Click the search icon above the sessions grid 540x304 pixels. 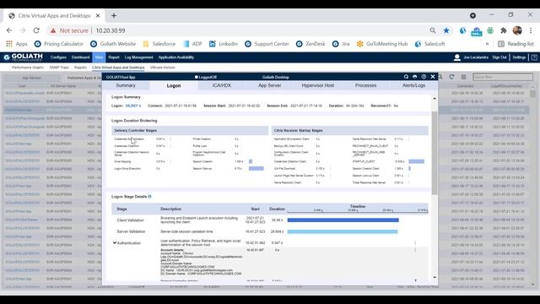[440, 77]
